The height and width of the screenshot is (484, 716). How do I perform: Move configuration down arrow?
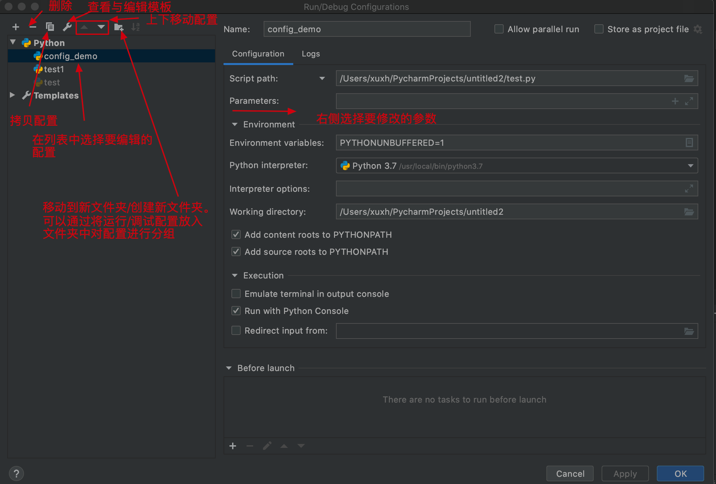pyautogui.click(x=101, y=27)
